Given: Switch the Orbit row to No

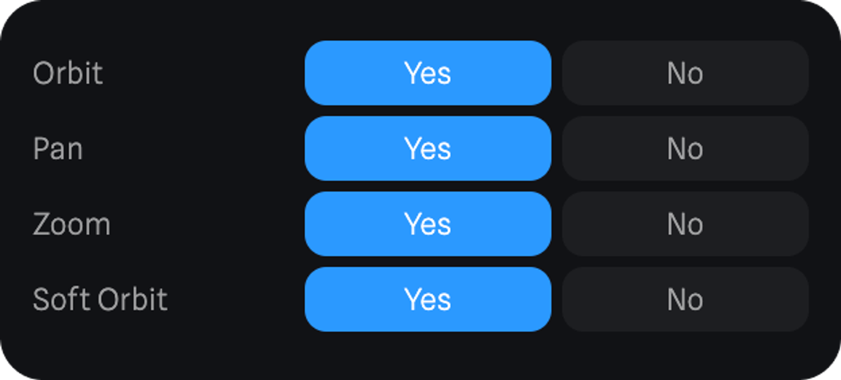Looking at the screenshot, I should pyautogui.click(x=685, y=73).
